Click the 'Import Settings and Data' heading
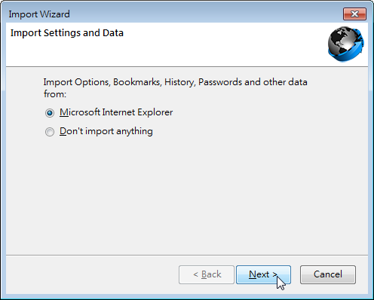The width and height of the screenshot is (374, 300). [67, 33]
